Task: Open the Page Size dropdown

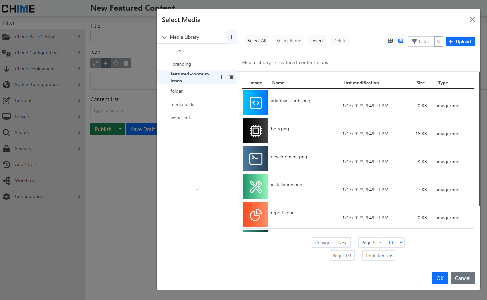Action: pos(394,242)
